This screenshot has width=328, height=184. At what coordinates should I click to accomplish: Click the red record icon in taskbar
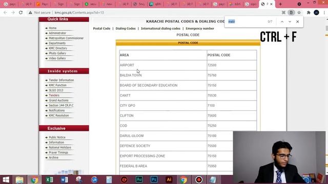pyautogui.click(x=199, y=179)
